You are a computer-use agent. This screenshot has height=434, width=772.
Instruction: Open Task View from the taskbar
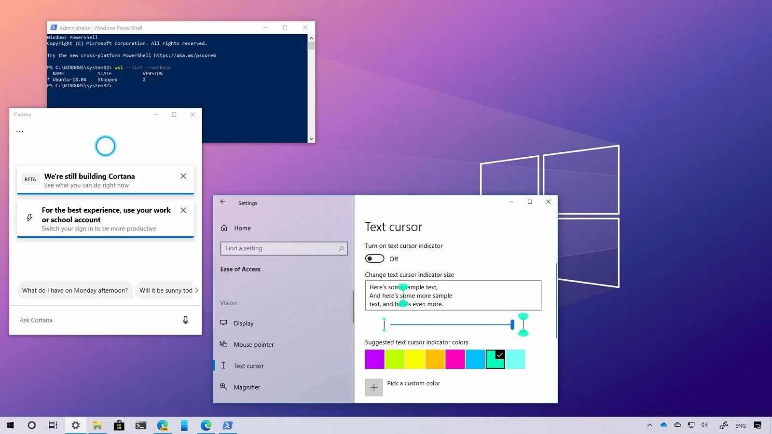coord(53,425)
